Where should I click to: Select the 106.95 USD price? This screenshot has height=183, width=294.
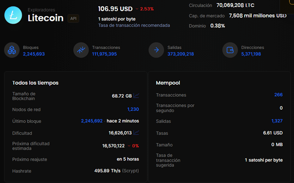pos(115,9)
